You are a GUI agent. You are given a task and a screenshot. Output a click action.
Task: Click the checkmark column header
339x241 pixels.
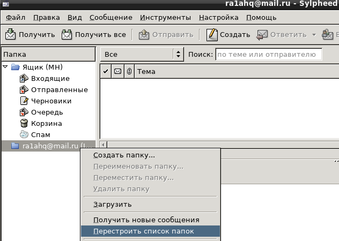coord(106,71)
